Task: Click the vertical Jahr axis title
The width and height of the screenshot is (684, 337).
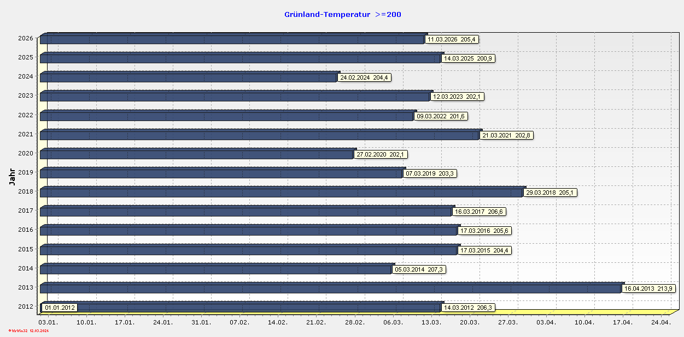Action: [x=12, y=174]
